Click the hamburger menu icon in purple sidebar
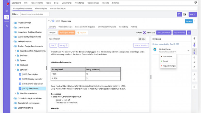Viewport: 201px width, 113px height. coord(9,1)
